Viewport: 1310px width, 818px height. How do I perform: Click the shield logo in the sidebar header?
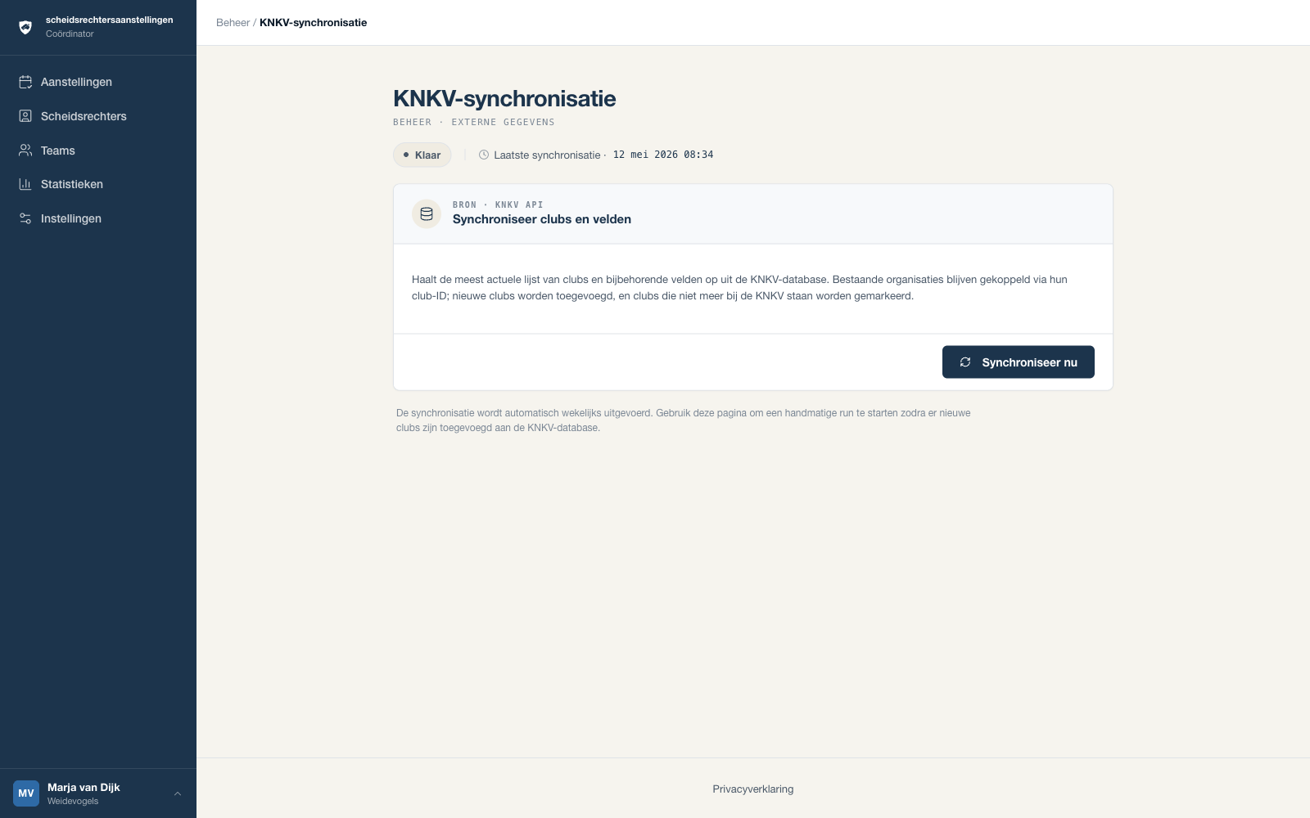coord(25,27)
